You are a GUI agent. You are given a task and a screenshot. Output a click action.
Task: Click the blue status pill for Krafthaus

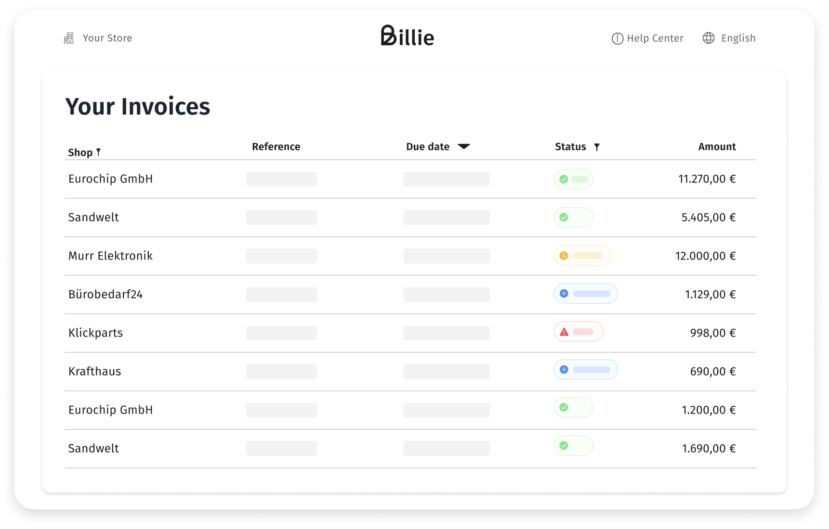[586, 370]
